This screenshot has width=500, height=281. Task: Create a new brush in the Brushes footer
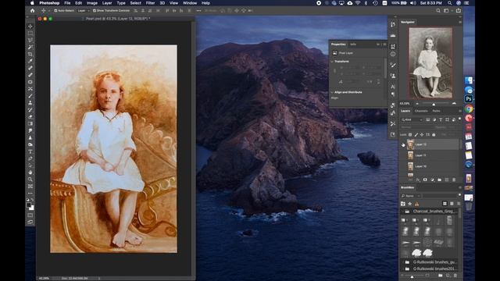point(448,276)
